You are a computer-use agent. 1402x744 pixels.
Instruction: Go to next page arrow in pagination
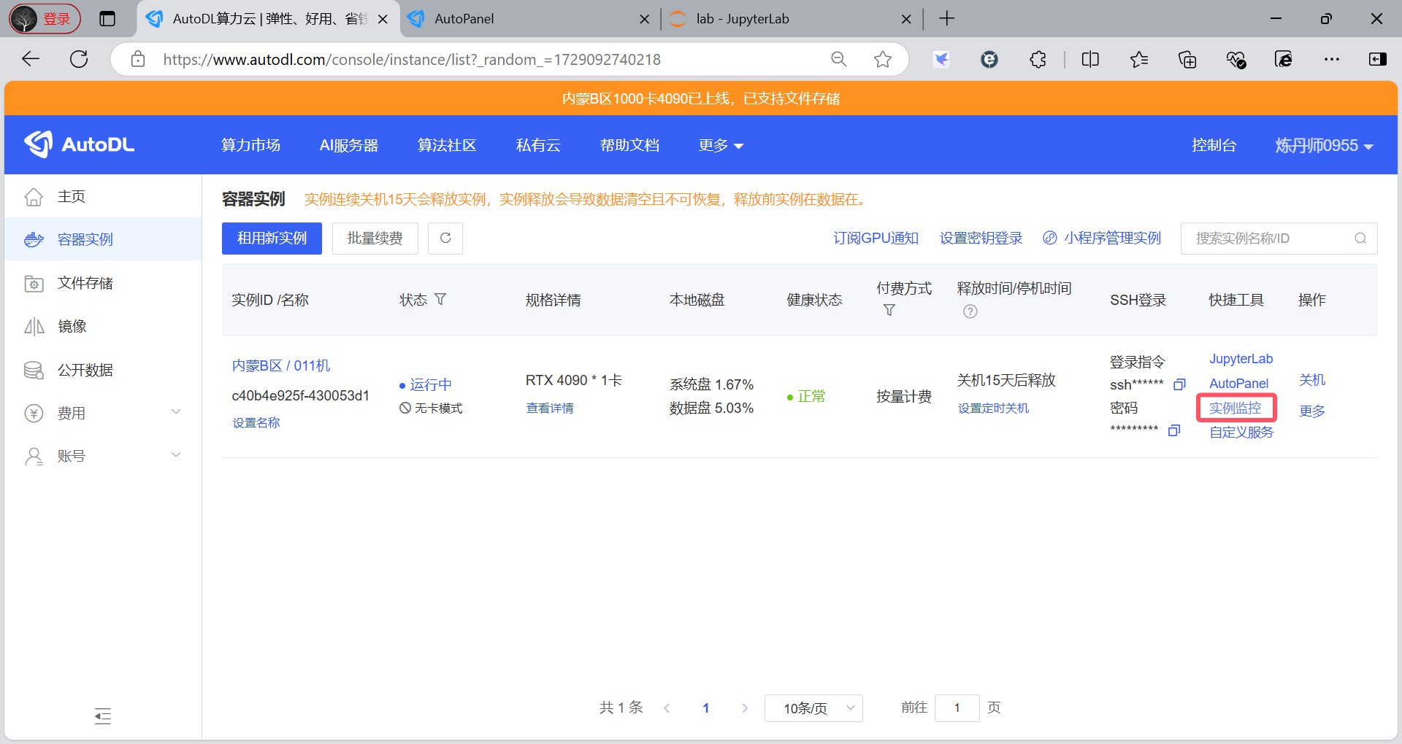pos(744,708)
